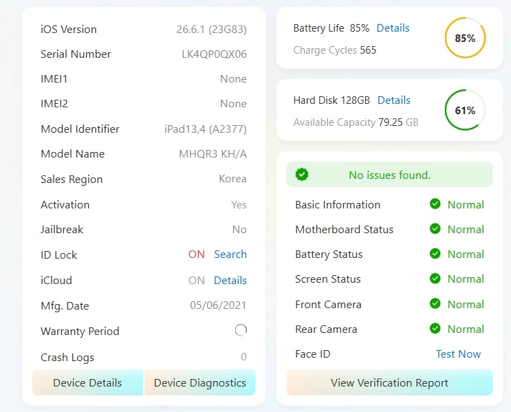Click Screen Status green check icon
Viewport: 511px width, 412px height.
click(435, 279)
